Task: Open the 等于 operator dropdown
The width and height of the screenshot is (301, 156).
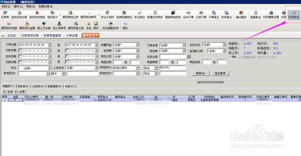Action: click(x=63, y=73)
